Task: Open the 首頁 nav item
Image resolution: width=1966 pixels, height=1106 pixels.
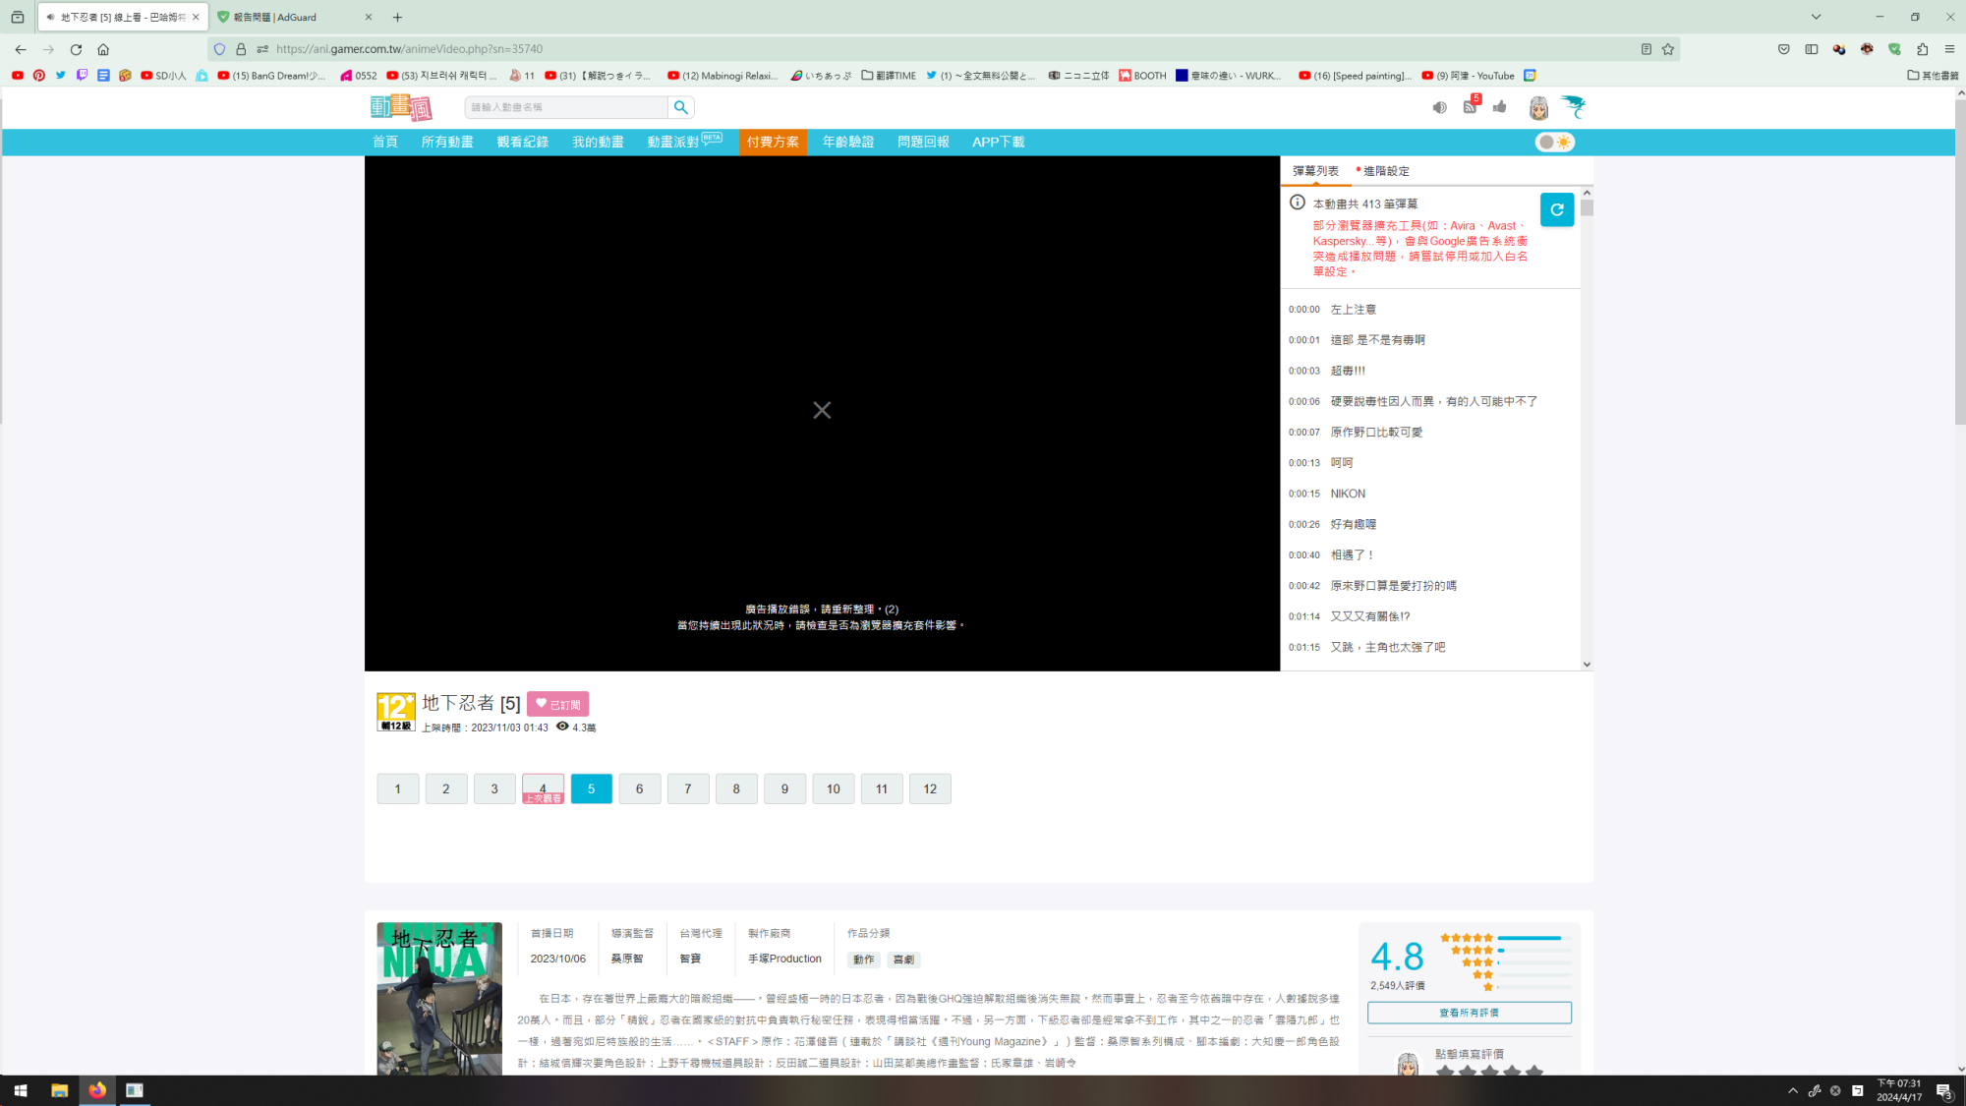Action: [x=385, y=143]
